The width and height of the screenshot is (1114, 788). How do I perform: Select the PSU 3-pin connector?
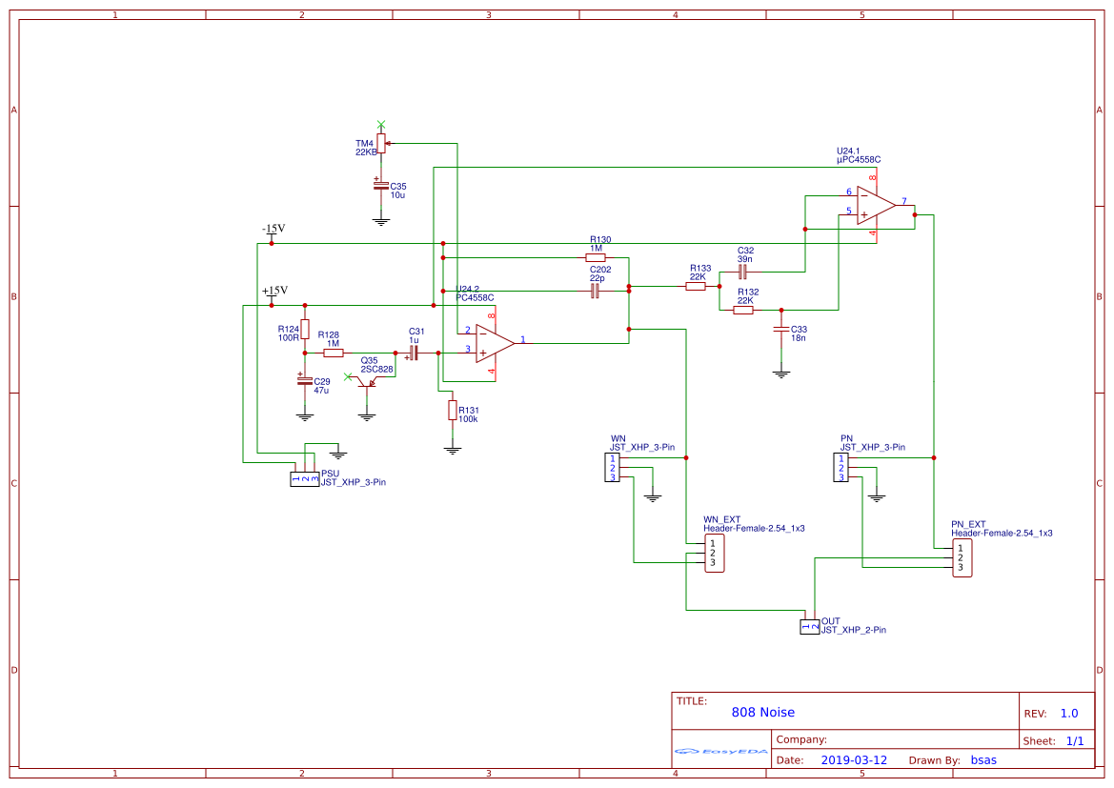[x=305, y=479]
